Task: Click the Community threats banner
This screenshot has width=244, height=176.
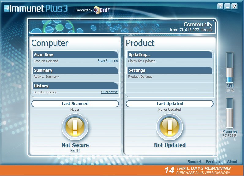Action: coord(122,27)
